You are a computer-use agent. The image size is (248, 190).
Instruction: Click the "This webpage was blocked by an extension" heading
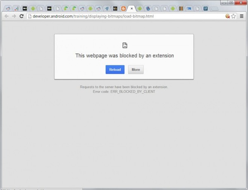pos(124,56)
